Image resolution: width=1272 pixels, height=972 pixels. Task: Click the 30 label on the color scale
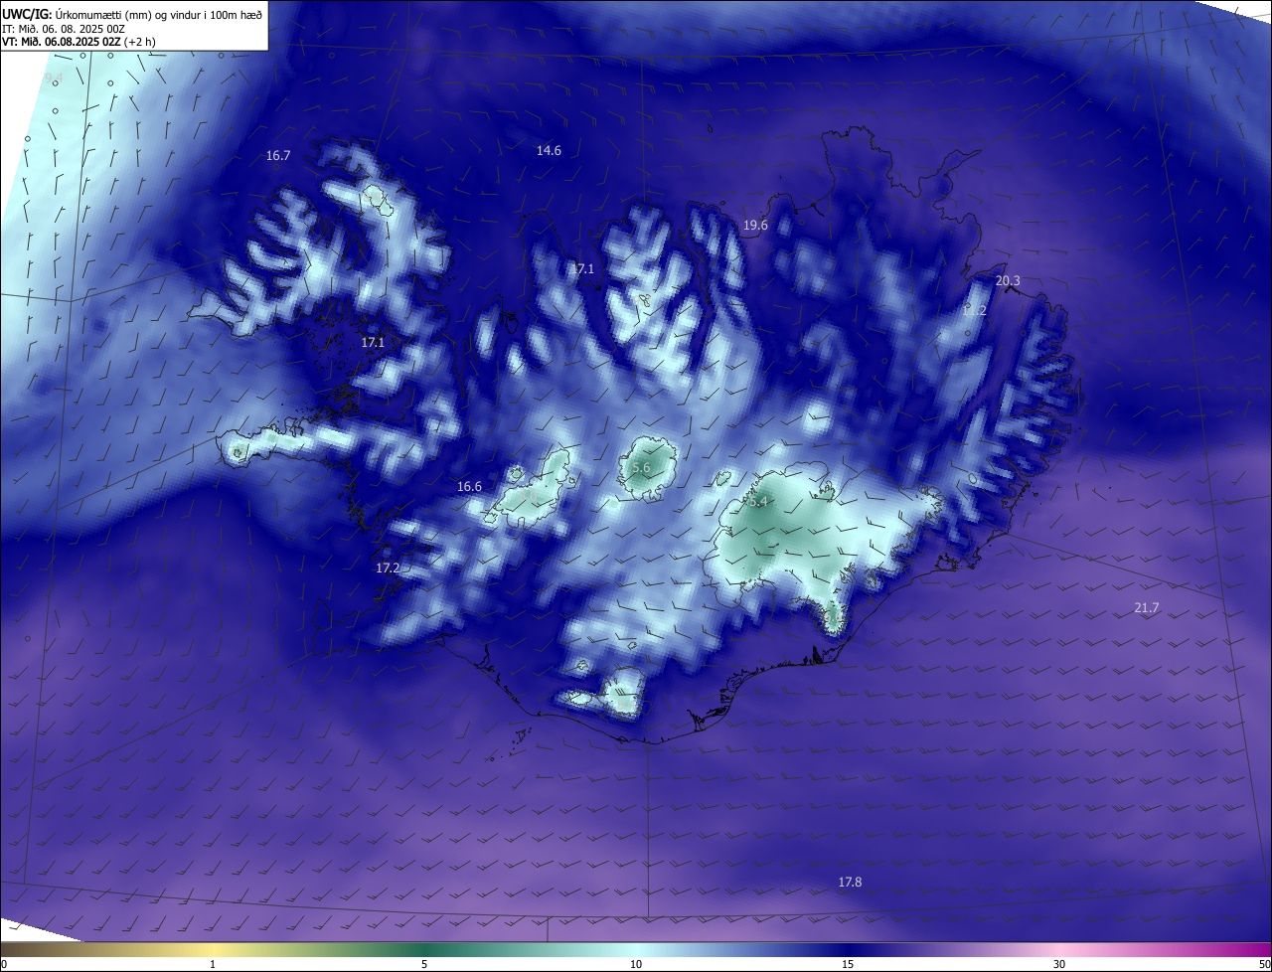[x=1059, y=964]
